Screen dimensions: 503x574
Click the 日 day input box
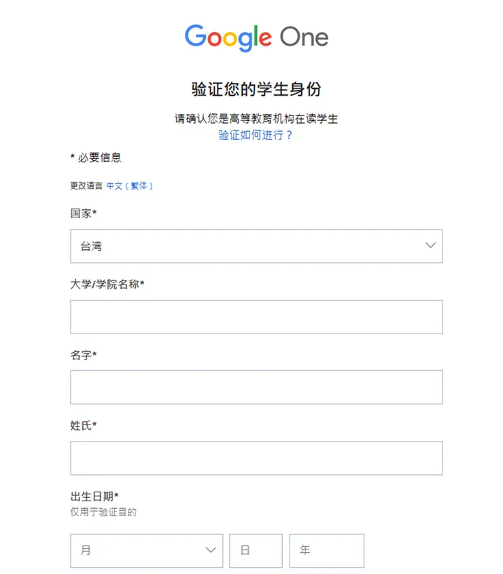pos(256,551)
